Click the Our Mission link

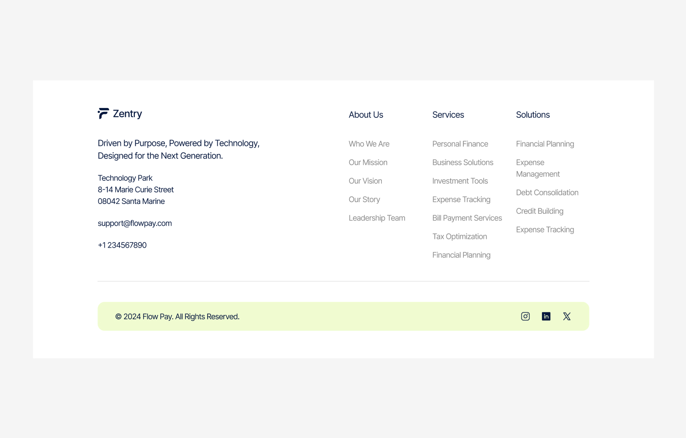(368, 162)
